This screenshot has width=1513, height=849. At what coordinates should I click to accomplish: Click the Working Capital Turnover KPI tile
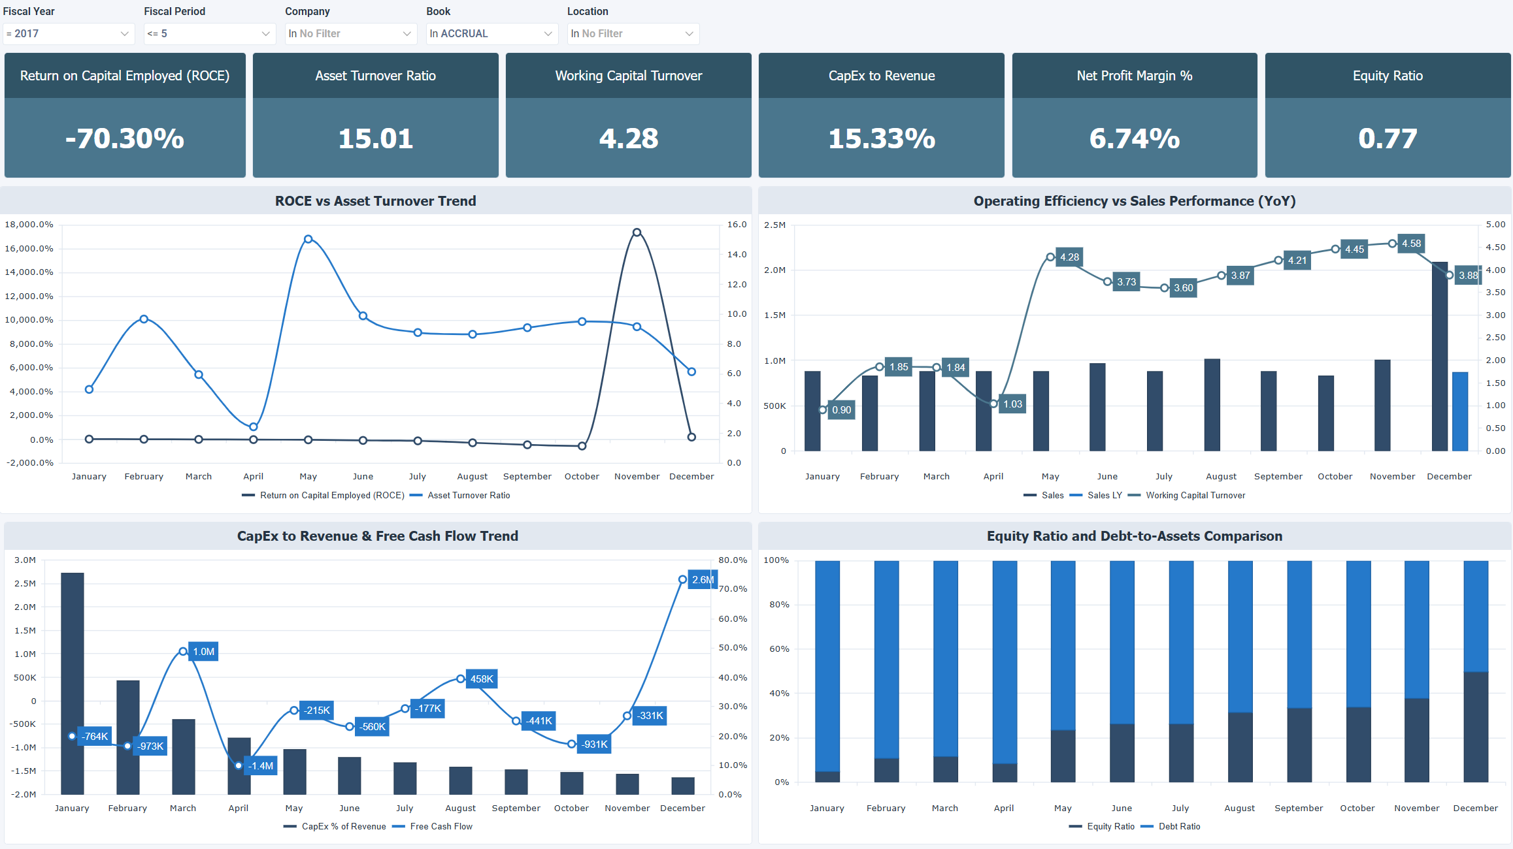(x=628, y=115)
